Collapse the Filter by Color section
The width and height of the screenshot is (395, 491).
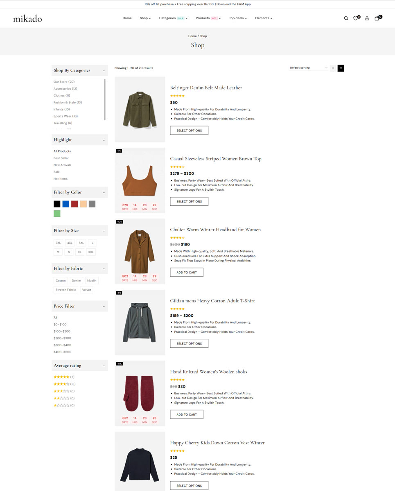tap(104, 192)
